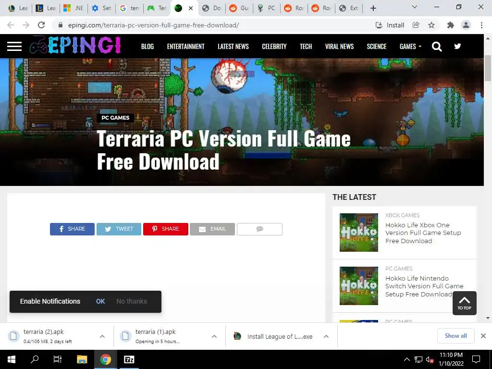Expand terraria (2).apk download options
The width and height of the screenshot is (492, 369).
[x=102, y=336]
